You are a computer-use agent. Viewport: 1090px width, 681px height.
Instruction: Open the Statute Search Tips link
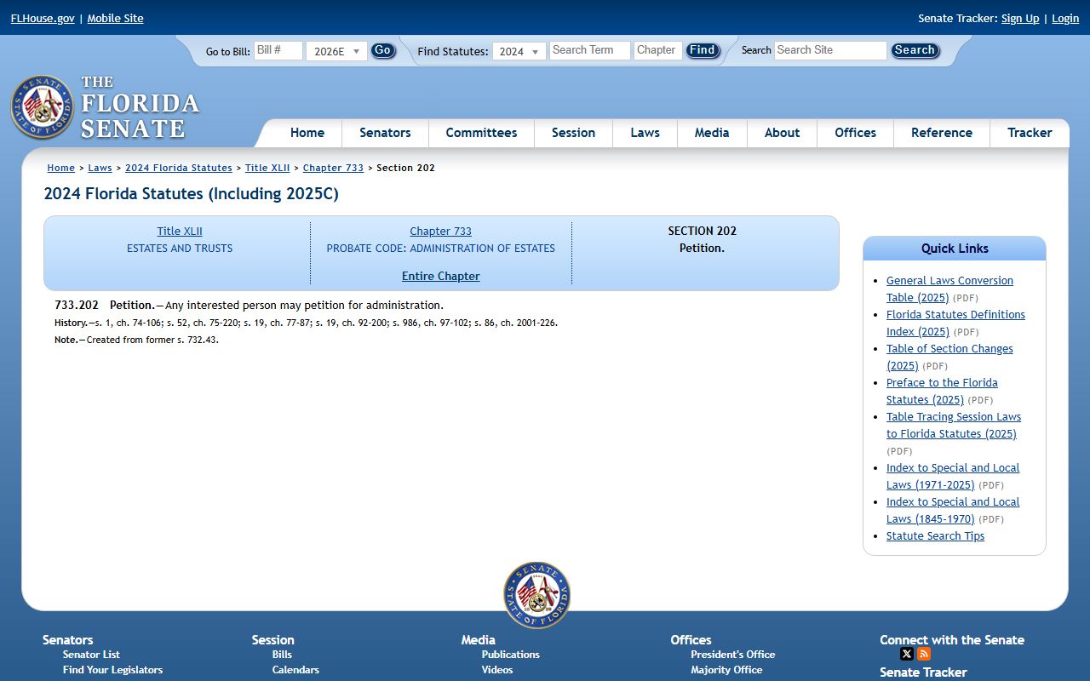[x=935, y=535]
